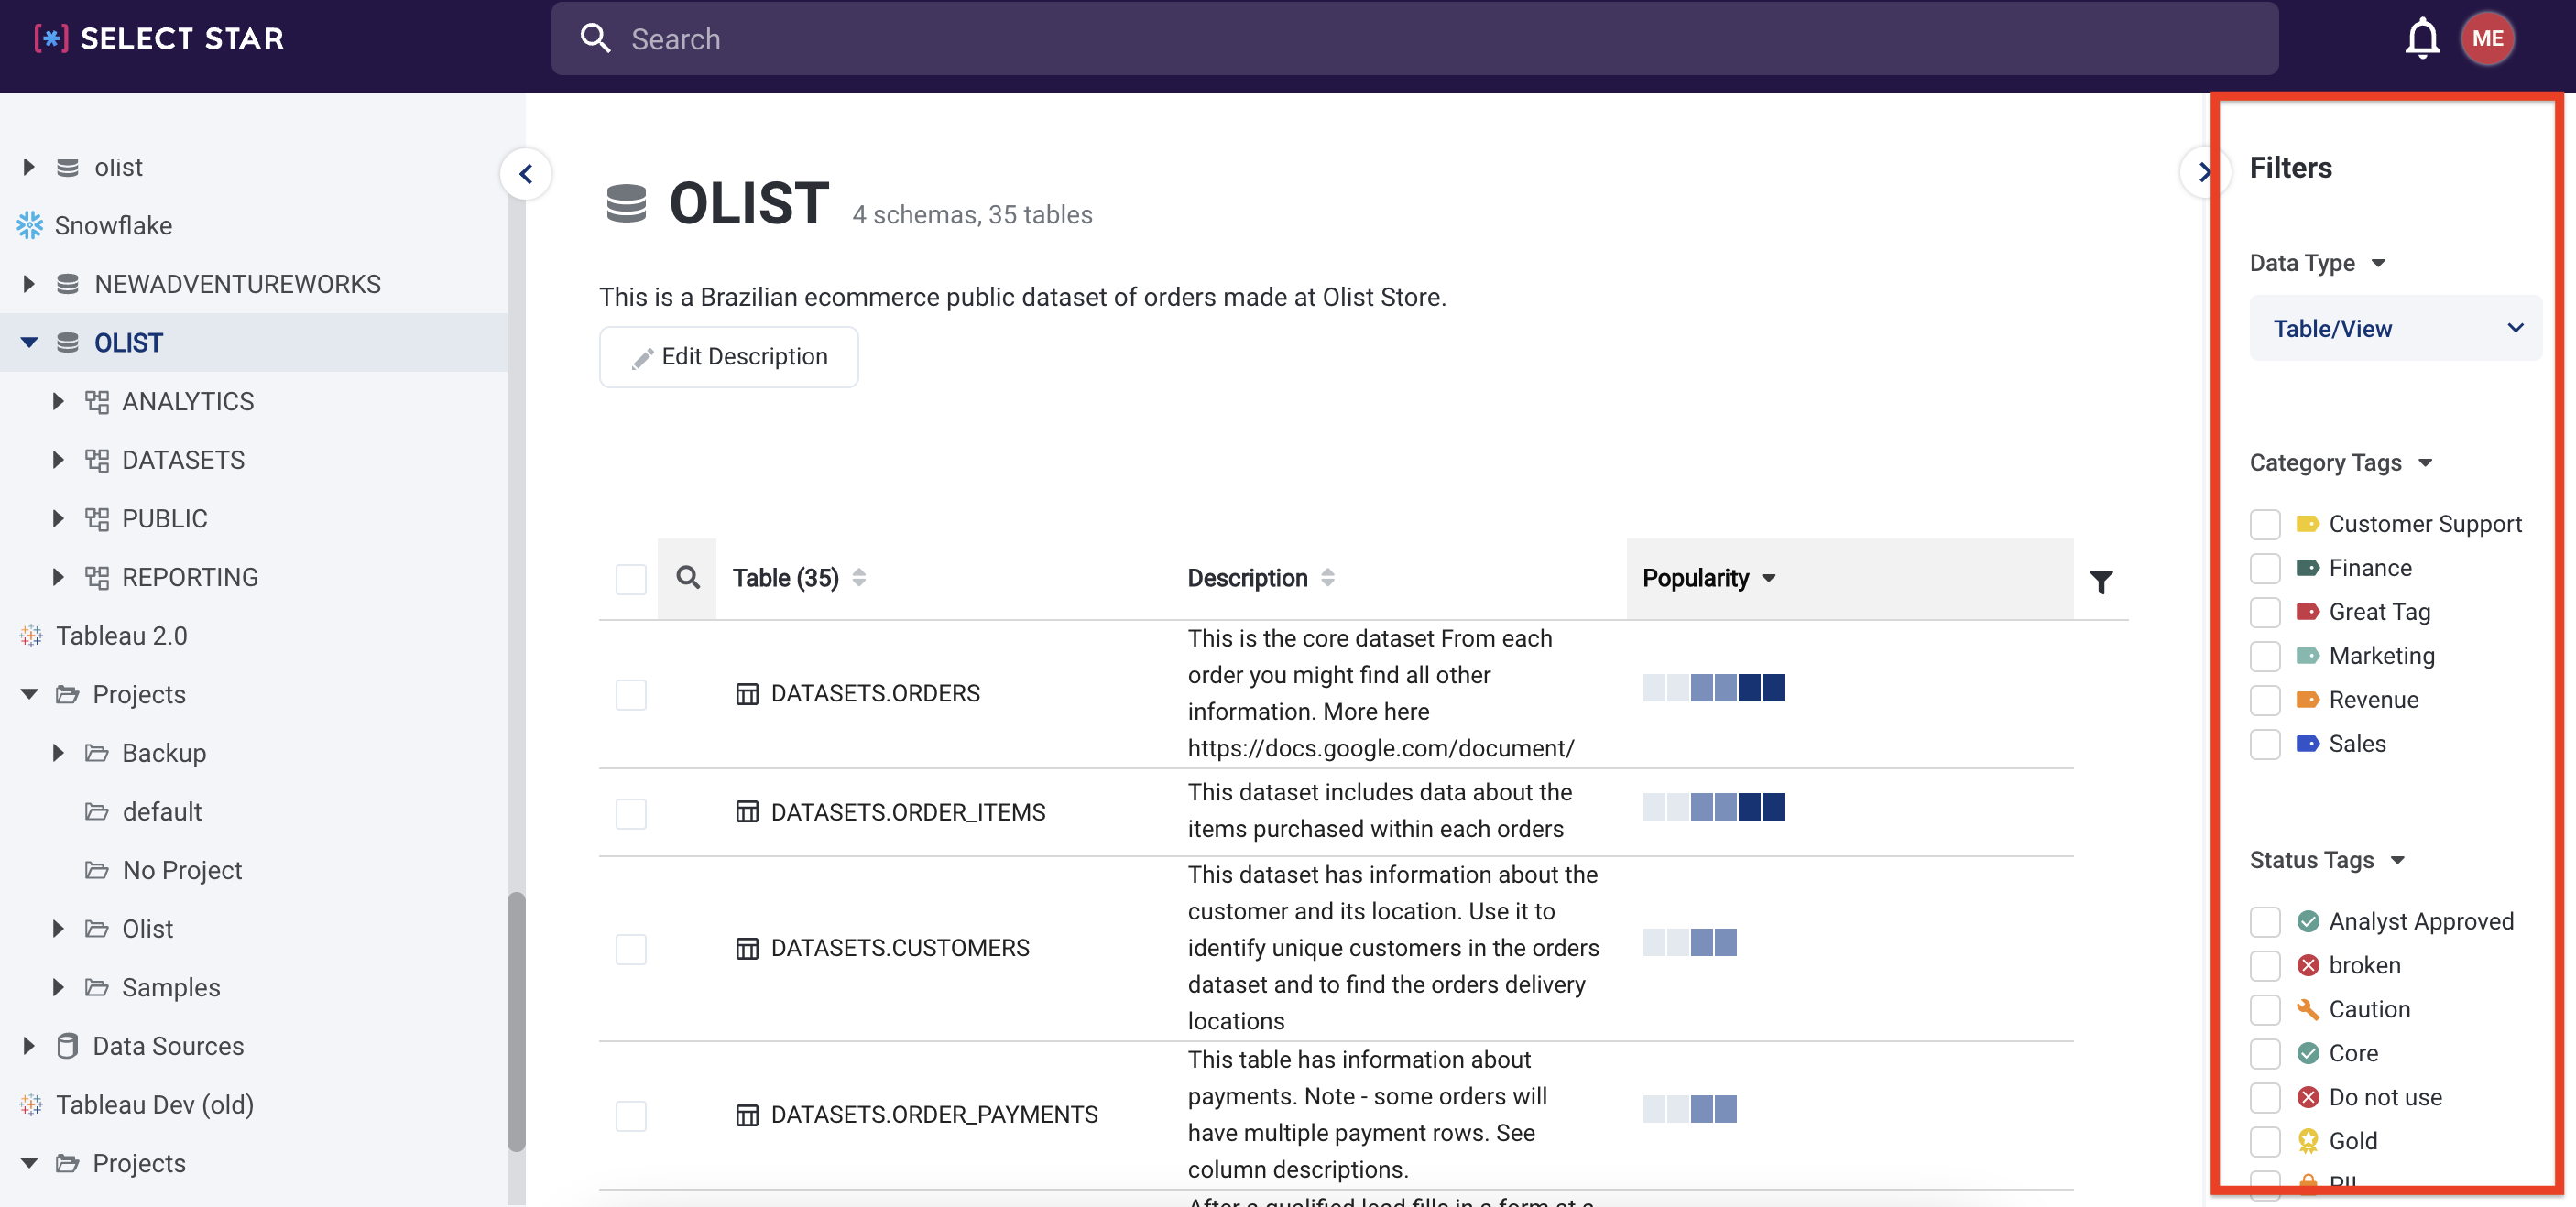
Task: Expand the Samples folder arrow
Action: [57, 987]
